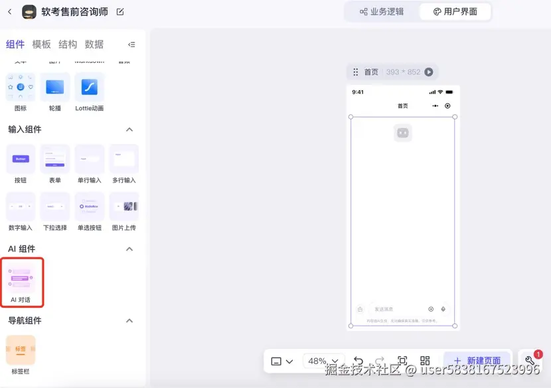This screenshot has height=388, width=551.
Task: Select the 单选按钮 radio component
Action: point(90,206)
